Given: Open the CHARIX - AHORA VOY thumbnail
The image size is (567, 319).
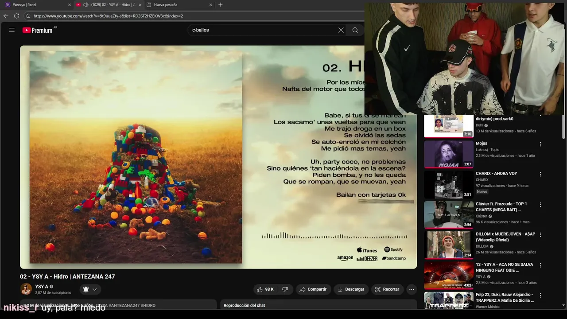Looking at the screenshot, I should 449,184.
